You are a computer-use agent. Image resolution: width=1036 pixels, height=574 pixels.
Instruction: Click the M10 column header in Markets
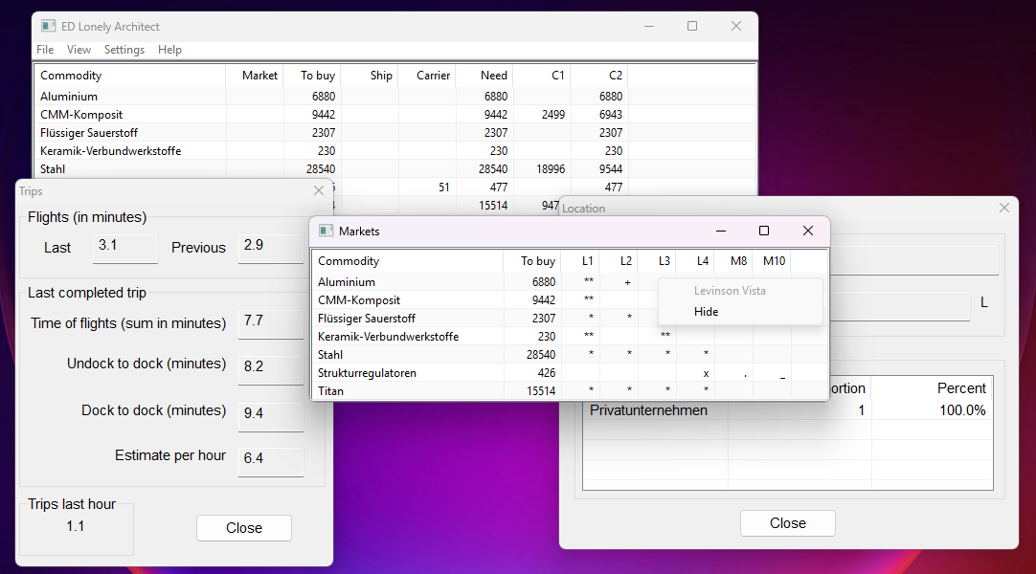[x=772, y=261]
